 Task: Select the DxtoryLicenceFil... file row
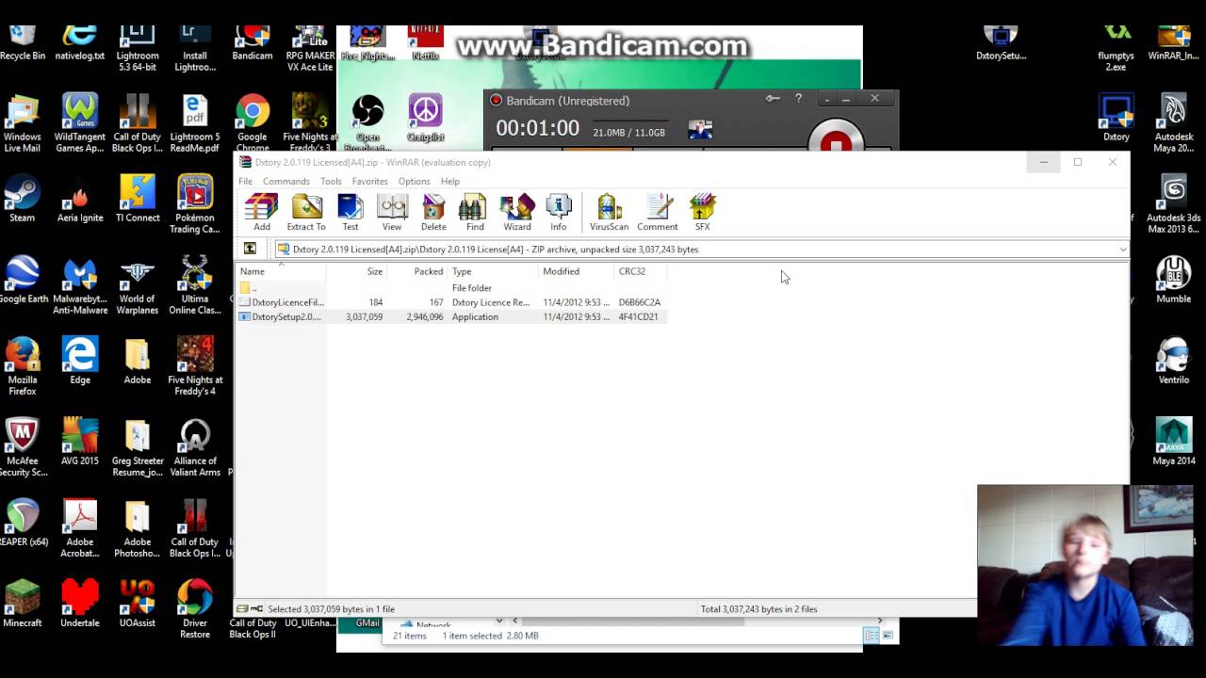coord(452,302)
